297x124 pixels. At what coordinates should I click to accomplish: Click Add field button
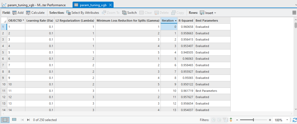pos(18,13)
